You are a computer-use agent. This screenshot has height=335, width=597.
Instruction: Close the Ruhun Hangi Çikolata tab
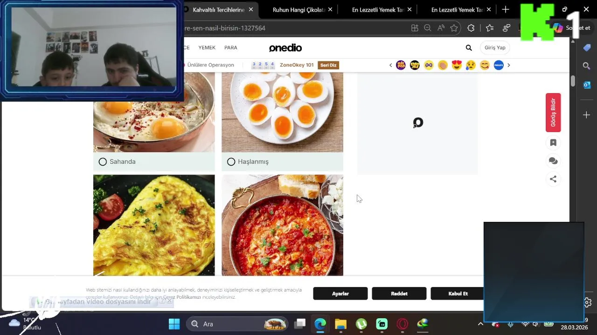click(x=330, y=9)
